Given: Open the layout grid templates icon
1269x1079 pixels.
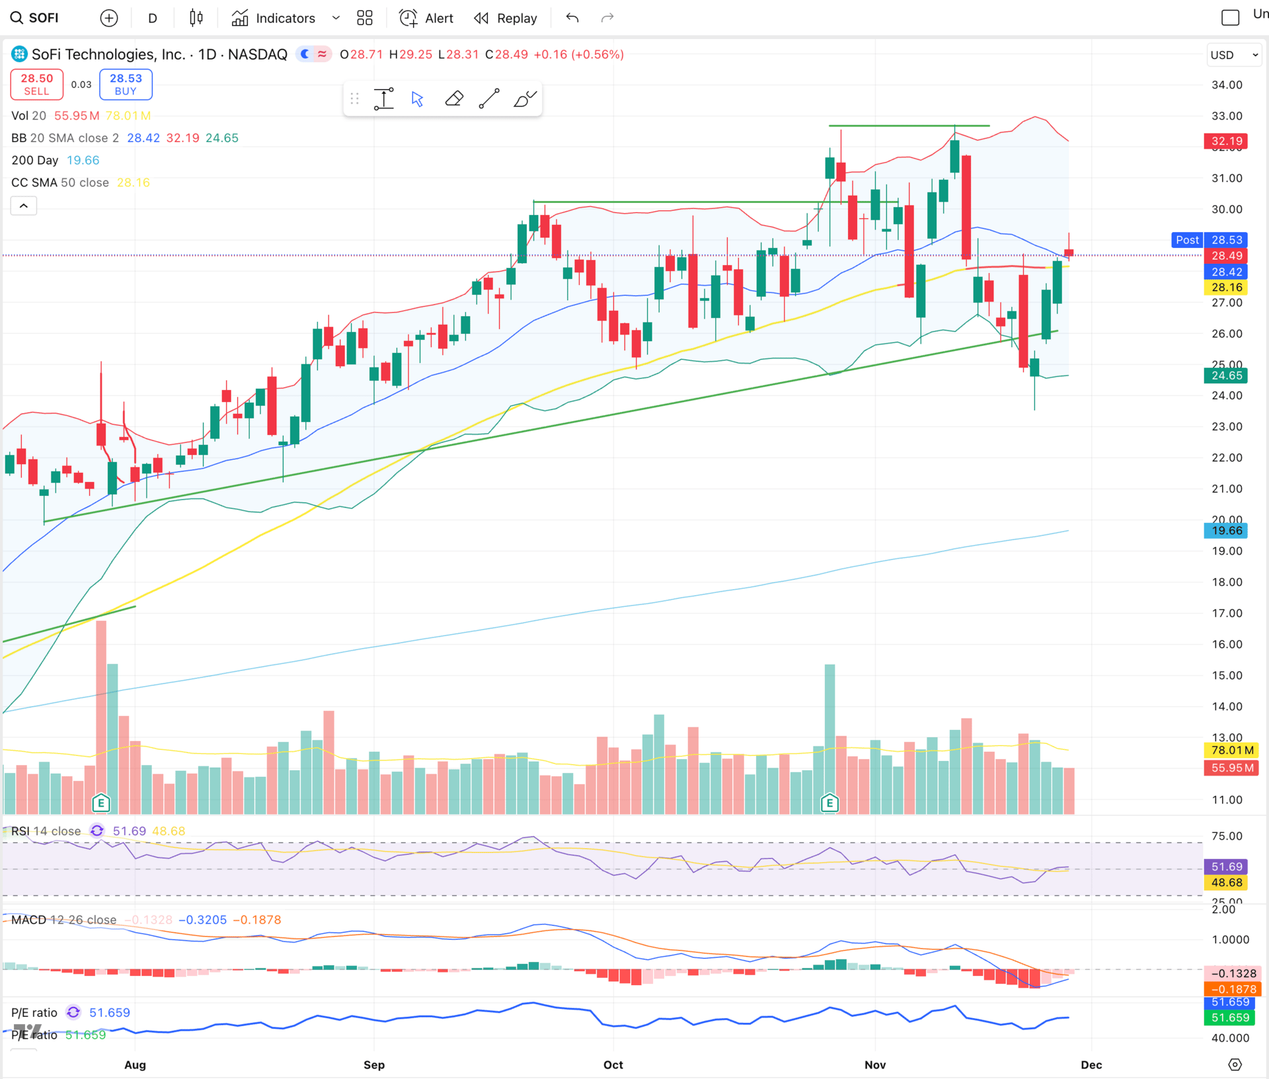Looking at the screenshot, I should (365, 18).
